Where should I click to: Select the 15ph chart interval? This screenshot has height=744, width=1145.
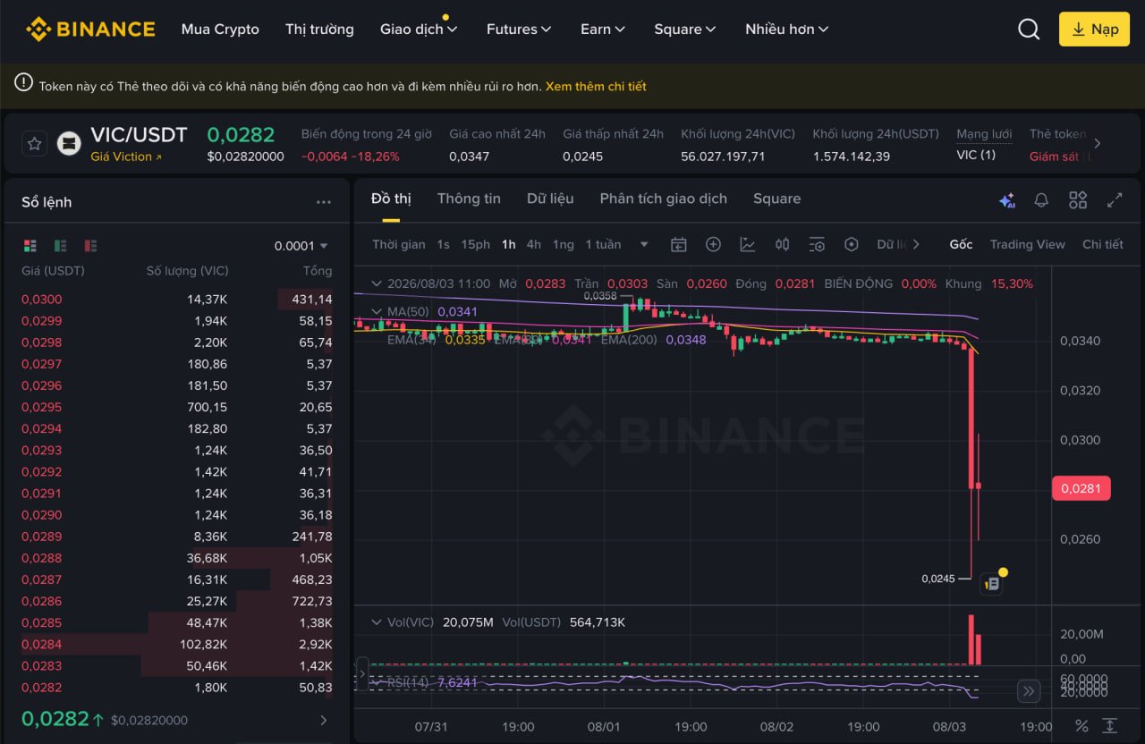(x=476, y=244)
